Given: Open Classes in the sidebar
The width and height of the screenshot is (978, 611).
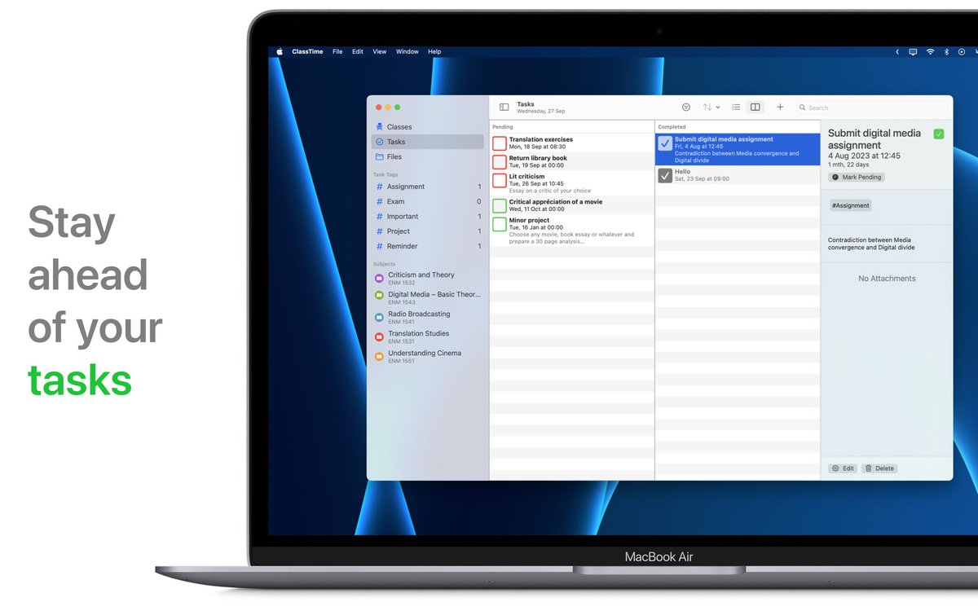Looking at the screenshot, I should click(427, 127).
